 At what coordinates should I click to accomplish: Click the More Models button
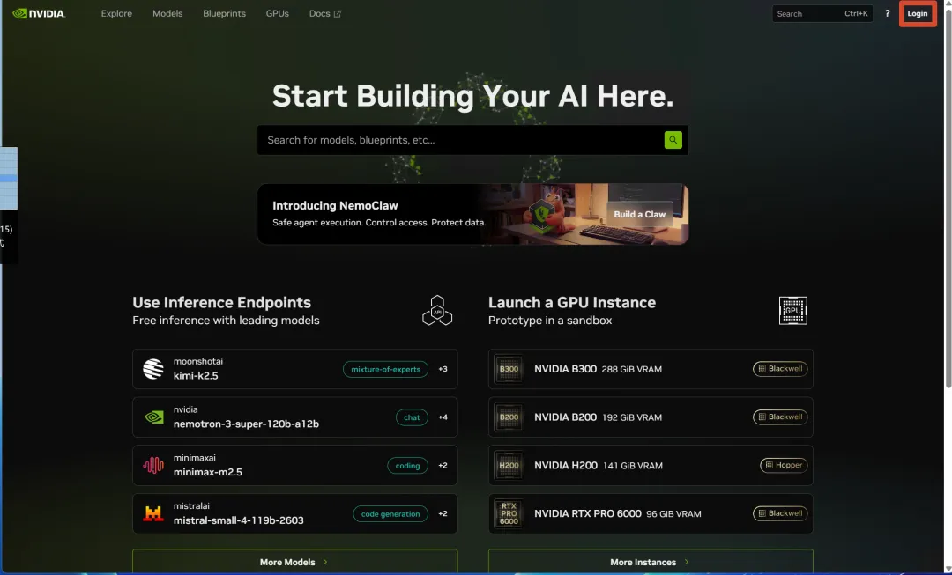coord(294,562)
